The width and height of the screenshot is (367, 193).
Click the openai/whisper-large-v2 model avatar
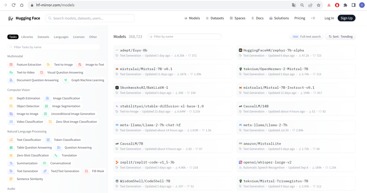click(241, 162)
